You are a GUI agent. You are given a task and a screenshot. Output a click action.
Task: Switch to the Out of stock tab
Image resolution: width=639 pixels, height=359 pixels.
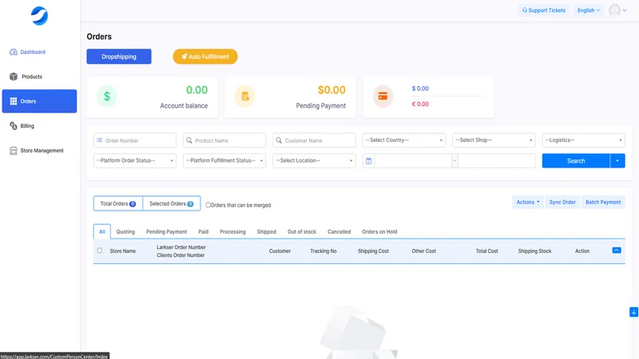pos(302,231)
